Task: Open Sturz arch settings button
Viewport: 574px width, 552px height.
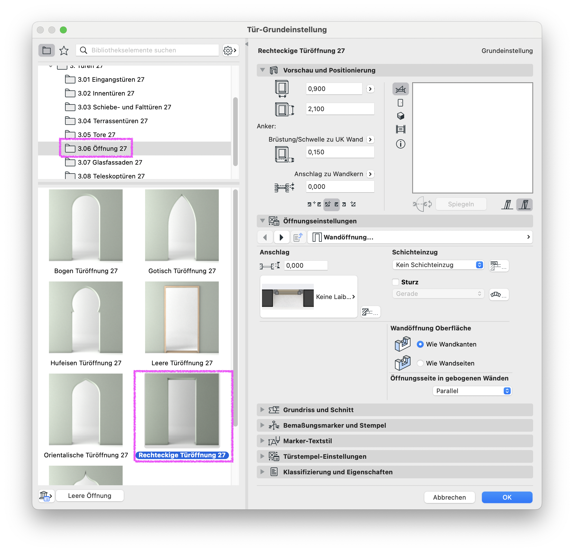Action: [x=499, y=294]
